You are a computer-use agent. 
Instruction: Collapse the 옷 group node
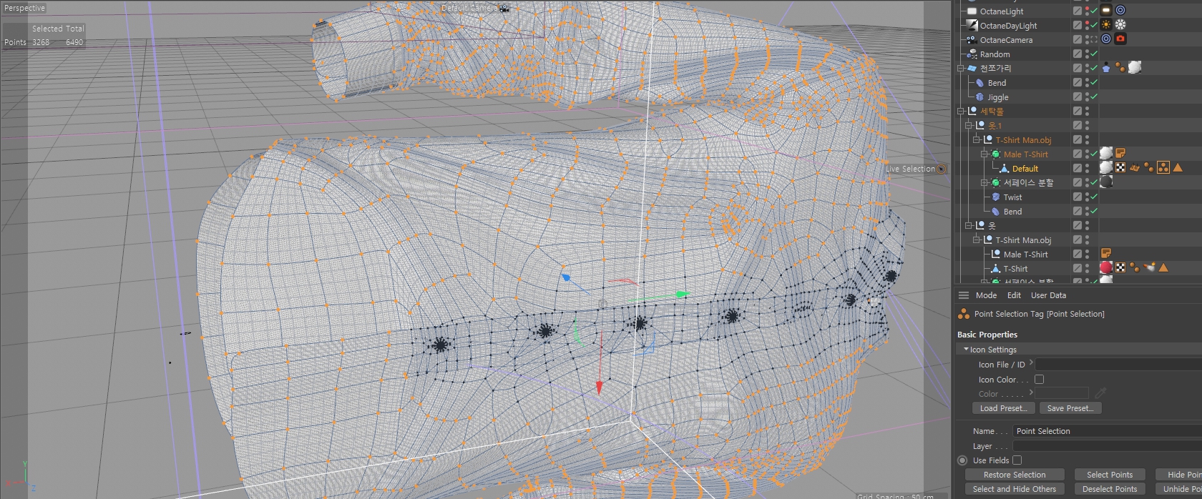click(x=969, y=226)
